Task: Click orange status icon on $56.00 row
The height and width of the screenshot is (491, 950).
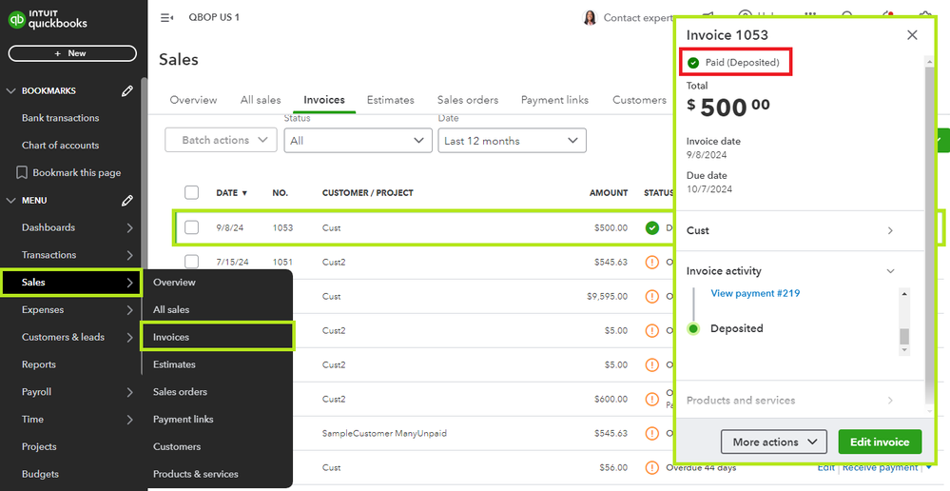Action: [x=652, y=467]
